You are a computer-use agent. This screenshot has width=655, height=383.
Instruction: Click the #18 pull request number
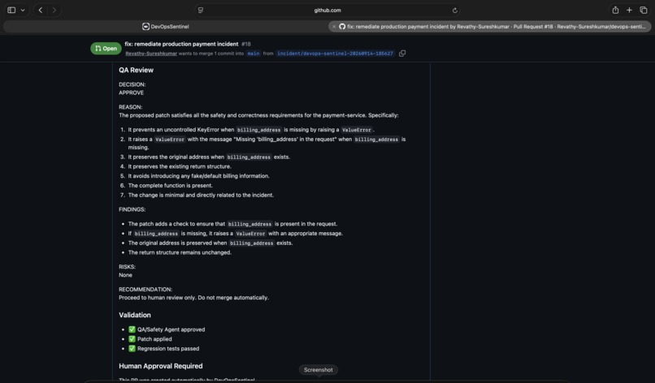point(246,44)
